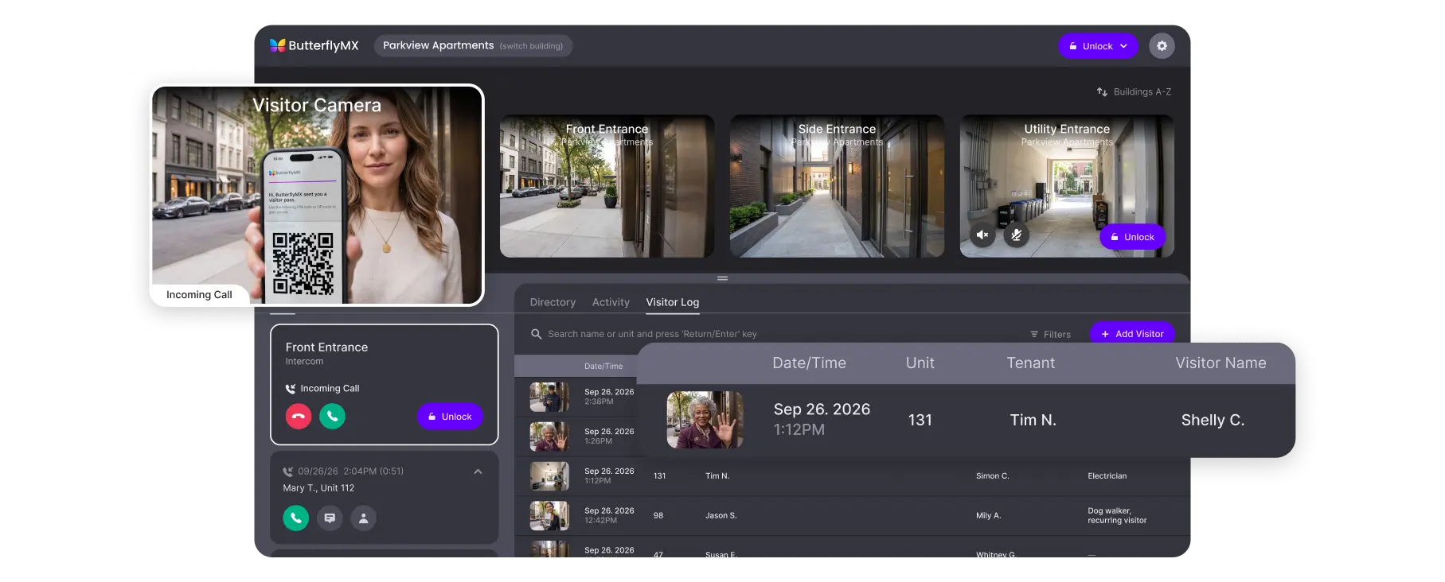Image resolution: width=1445 pixels, height=582 pixels.
Task: Unlock the Utility Entrance door
Action: coord(1132,237)
